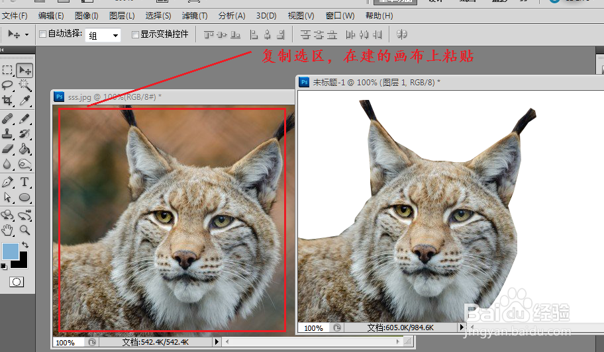This screenshot has width=604, height=352.
Task: Open the 视图(V) menu
Action: click(x=301, y=16)
